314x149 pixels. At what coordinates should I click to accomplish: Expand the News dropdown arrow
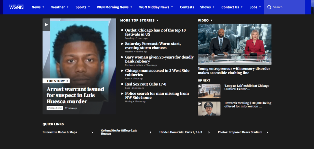tap(43, 7)
